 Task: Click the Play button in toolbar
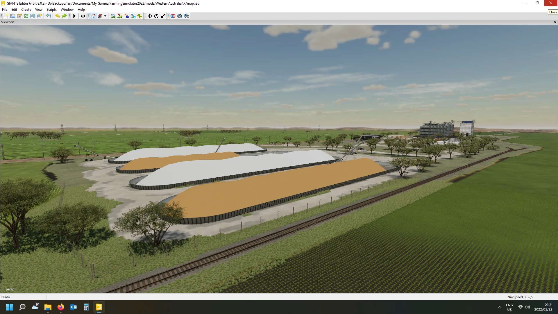click(x=74, y=16)
